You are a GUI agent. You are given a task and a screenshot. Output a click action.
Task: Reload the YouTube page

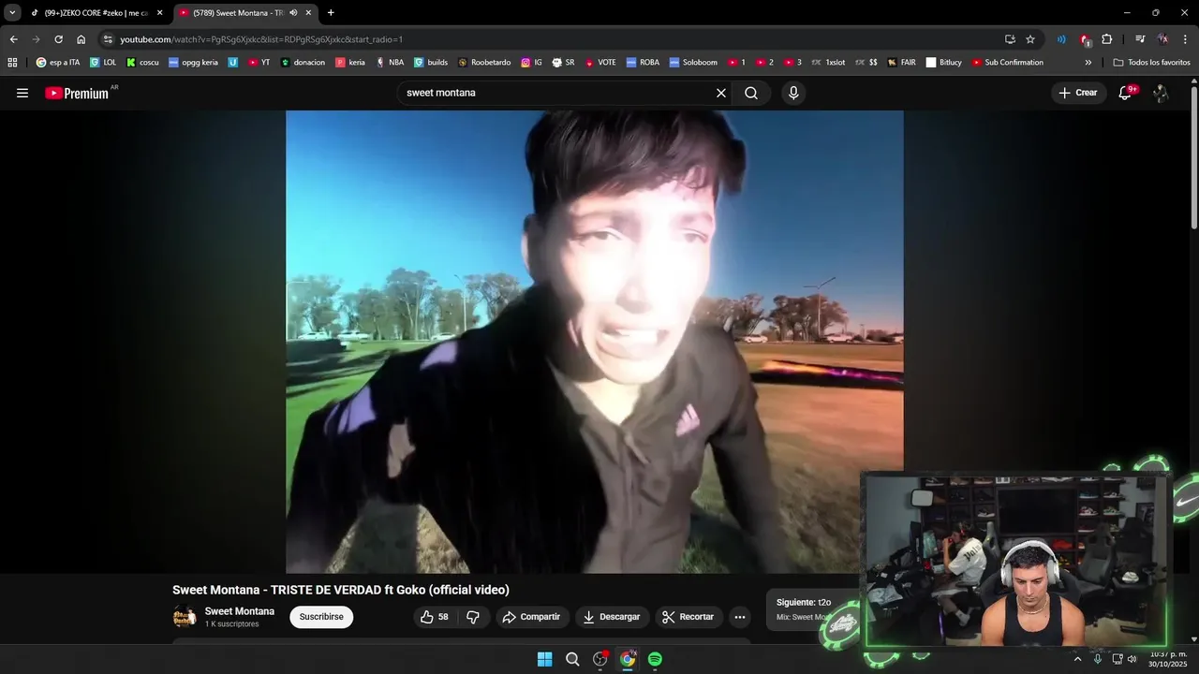tap(58, 39)
